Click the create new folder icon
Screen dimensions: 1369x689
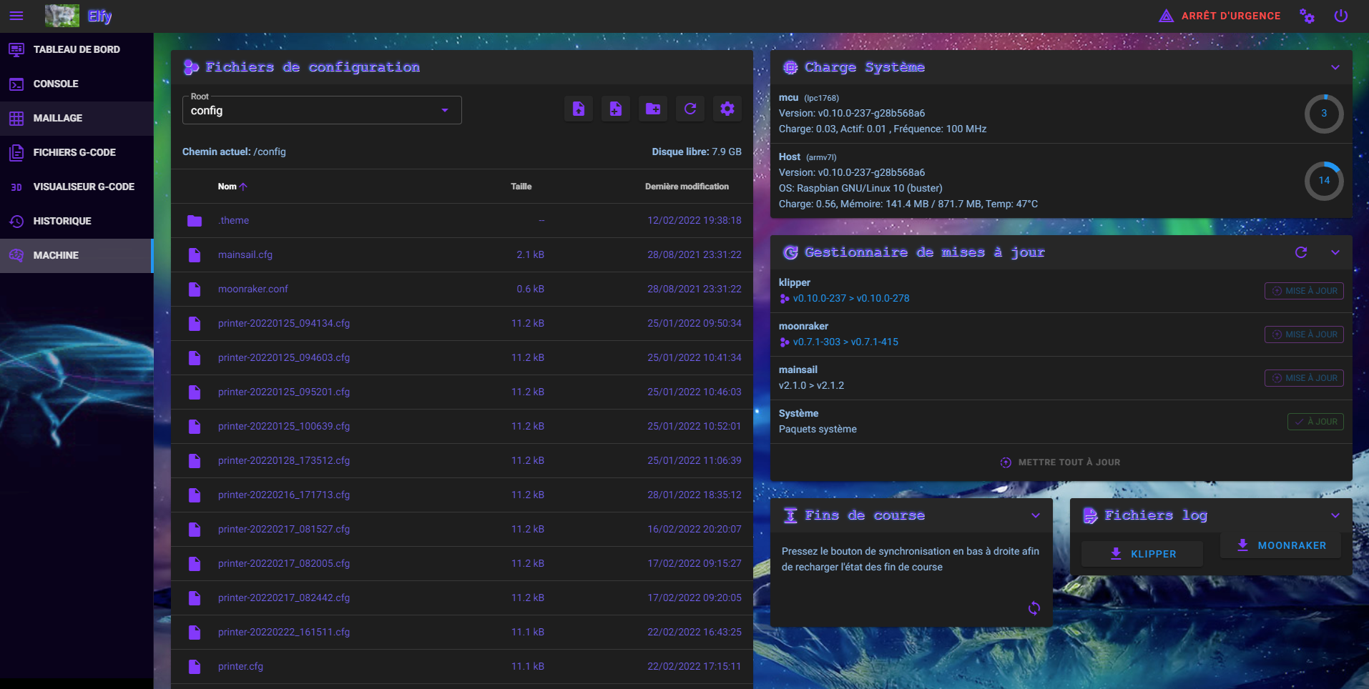(x=652, y=109)
